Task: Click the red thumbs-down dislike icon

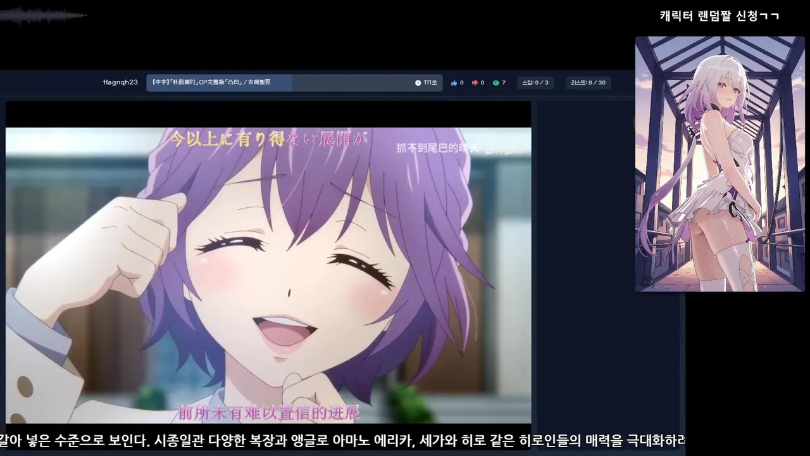Action: 475,83
